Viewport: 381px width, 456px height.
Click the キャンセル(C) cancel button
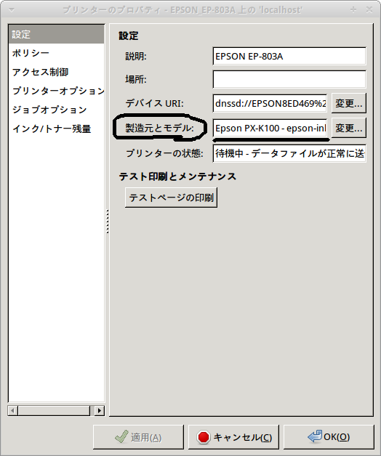coord(233,437)
